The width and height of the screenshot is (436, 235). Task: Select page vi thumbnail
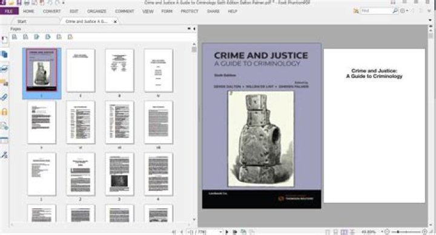[81, 122]
